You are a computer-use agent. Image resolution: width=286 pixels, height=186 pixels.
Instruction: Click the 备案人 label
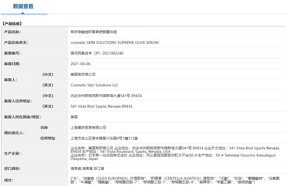pos(11,80)
